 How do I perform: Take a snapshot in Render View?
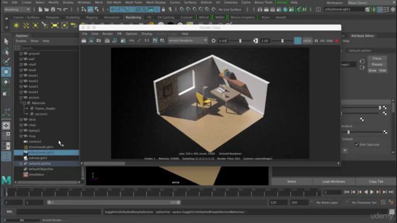99,40
